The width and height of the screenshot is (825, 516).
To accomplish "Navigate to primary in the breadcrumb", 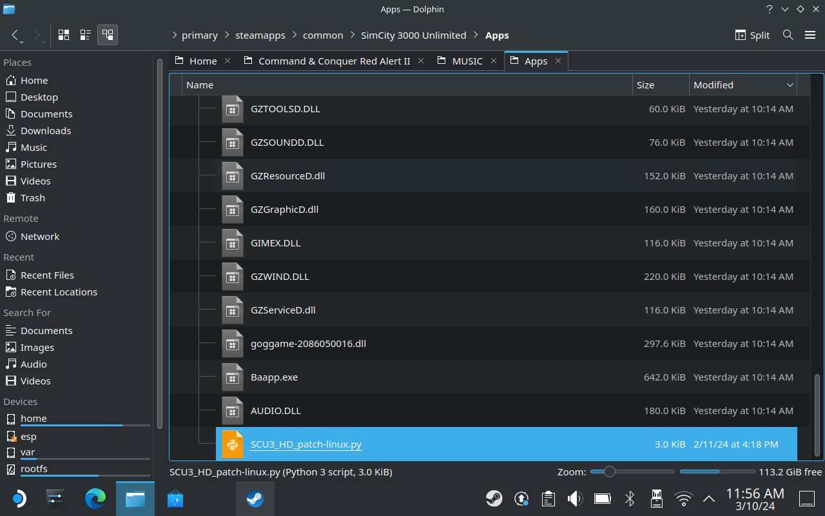I will point(200,35).
